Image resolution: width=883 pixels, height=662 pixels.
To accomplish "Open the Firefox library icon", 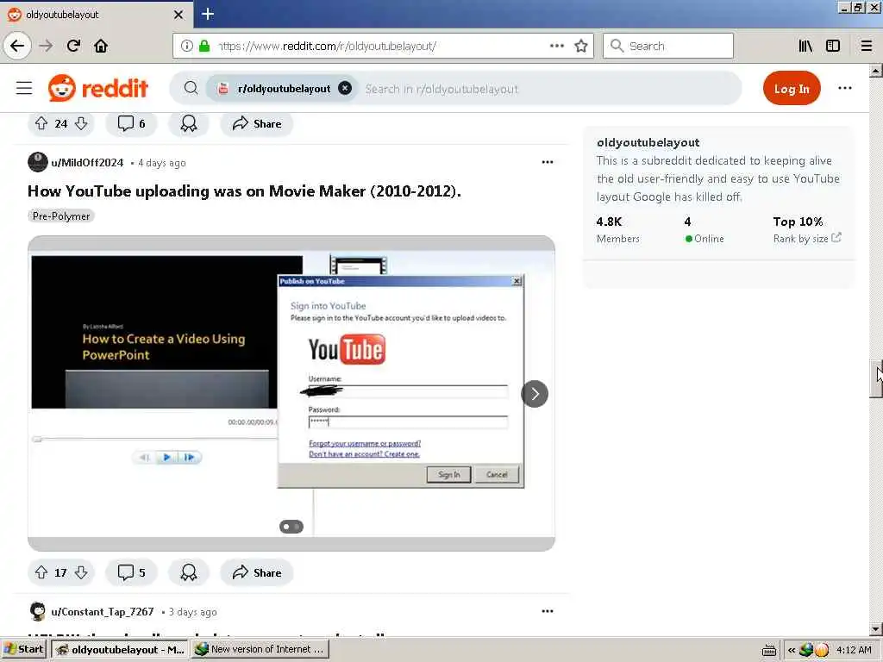I will (805, 46).
